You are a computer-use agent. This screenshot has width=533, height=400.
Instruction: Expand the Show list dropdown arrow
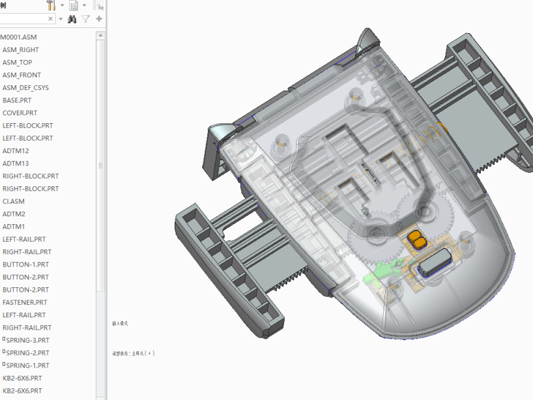click(x=84, y=5)
